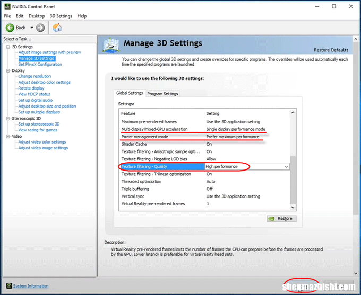Image resolution: width=361 pixels, height=295 pixels.
Task: Click the Forward arrow icon
Action: pos(40,28)
